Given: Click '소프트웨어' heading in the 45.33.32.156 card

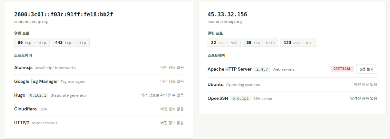Looking at the screenshot, I should point(217,56).
